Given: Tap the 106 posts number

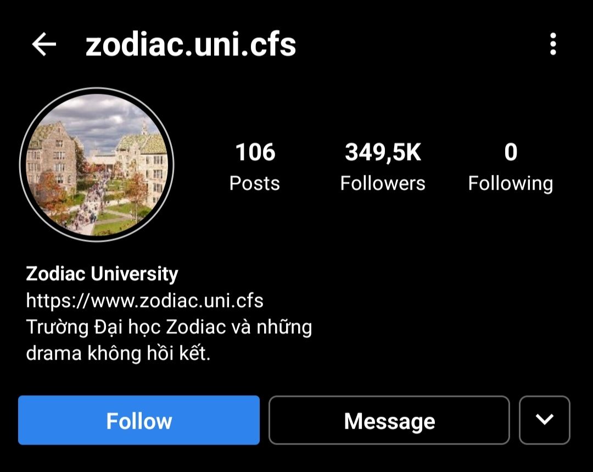Looking at the screenshot, I should 255,152.
